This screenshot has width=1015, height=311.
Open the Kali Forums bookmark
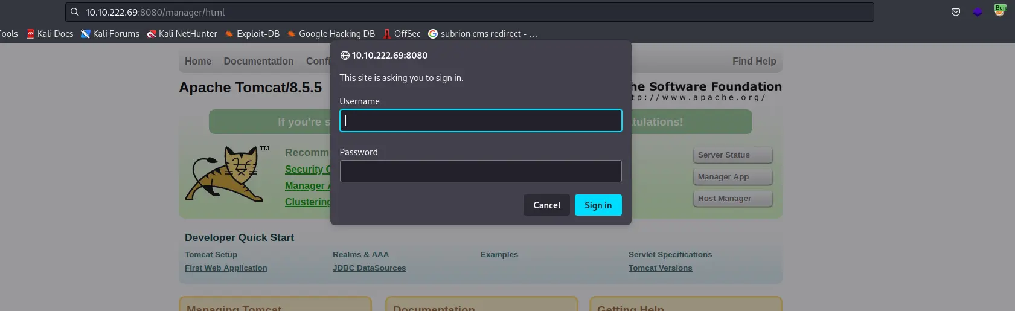coord(110,34)
